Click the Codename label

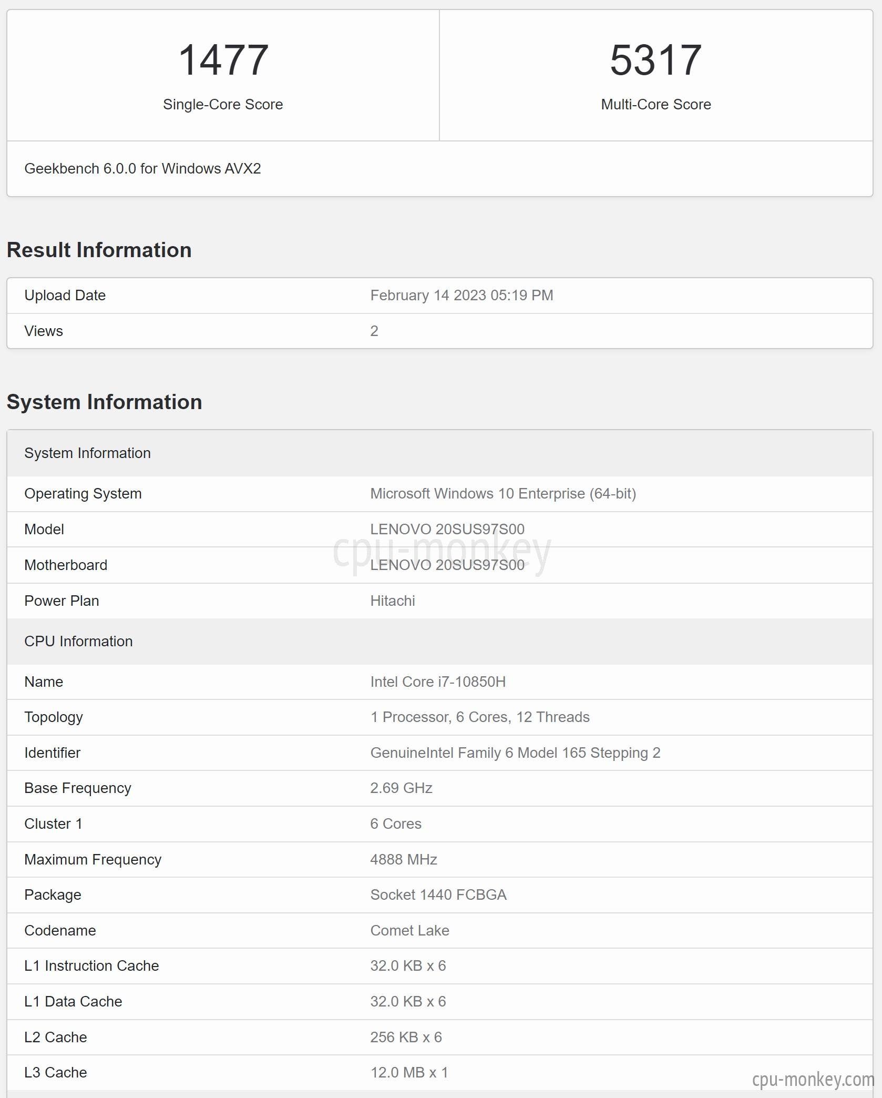(60, 930)
